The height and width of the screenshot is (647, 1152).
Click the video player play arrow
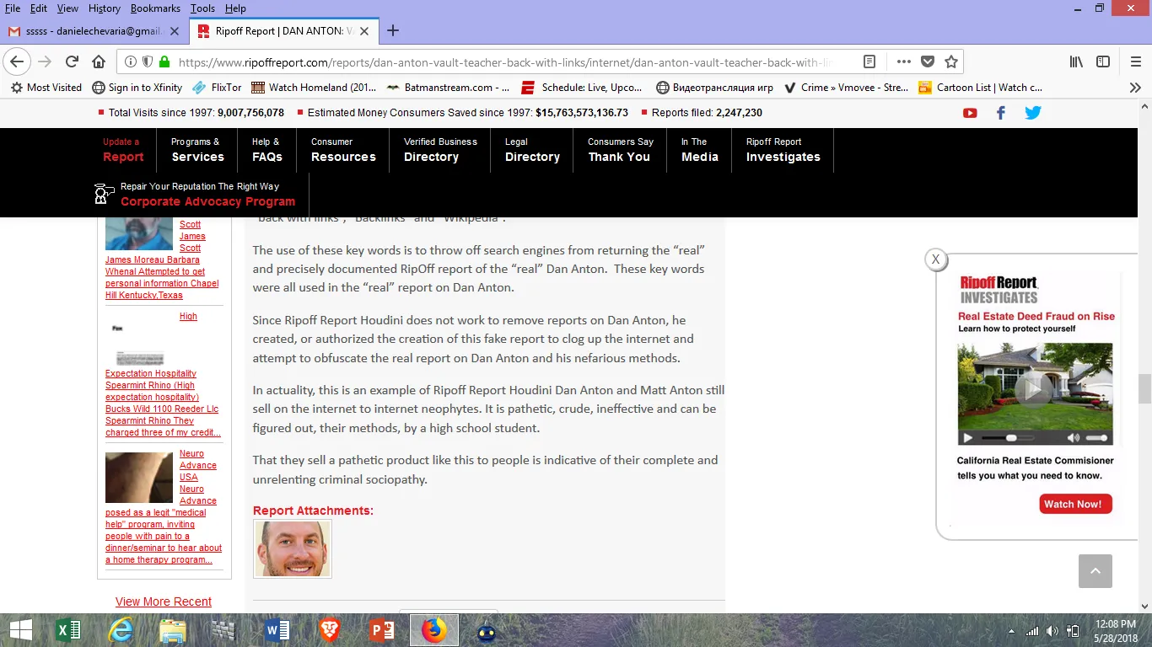pyautogui.click(x=967, y=438)
